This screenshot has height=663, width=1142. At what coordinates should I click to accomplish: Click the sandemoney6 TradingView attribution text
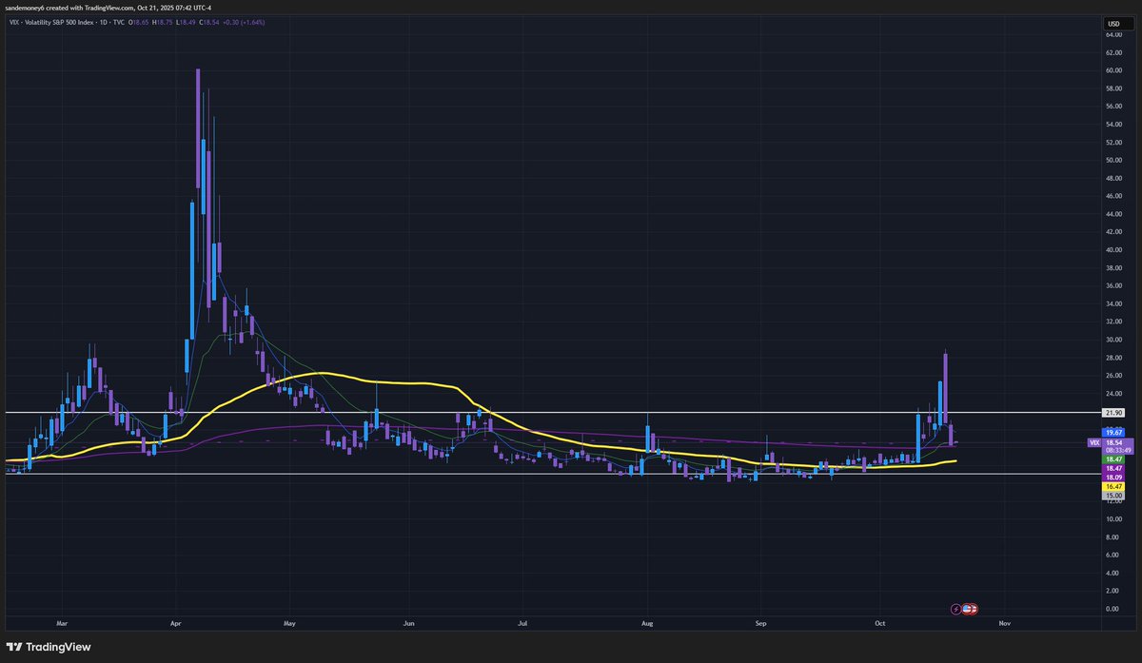(x=109, y=8)
